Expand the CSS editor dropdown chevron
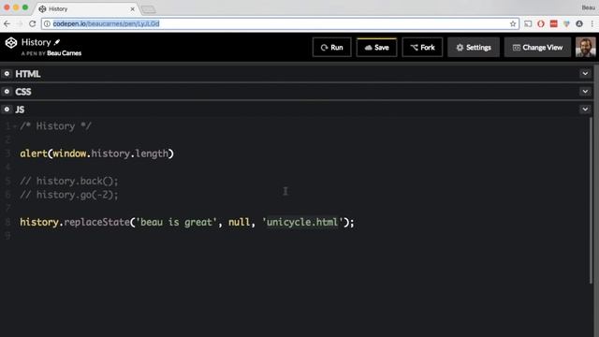This screenshot has width=599, height=337. pyautogui.click(x=585, y=92)
